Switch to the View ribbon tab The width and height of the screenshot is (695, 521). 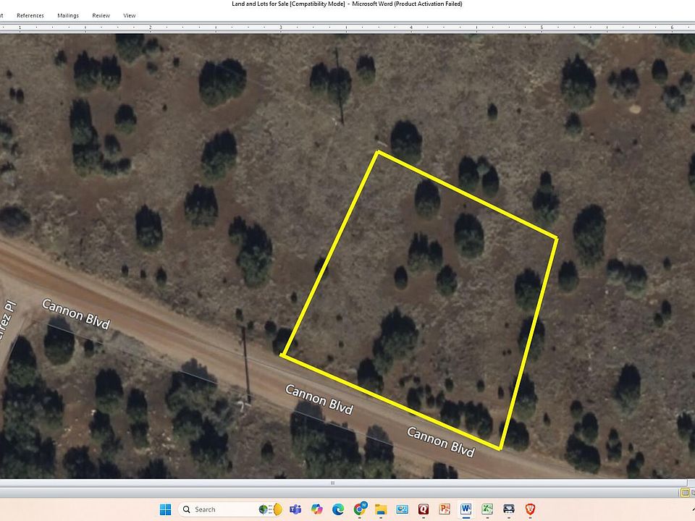(130, 15)
